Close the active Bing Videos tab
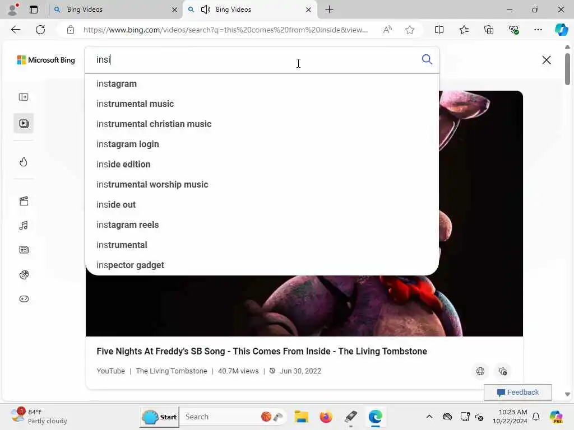The height and width of the screenshot is (430, 574). point(308,10)
